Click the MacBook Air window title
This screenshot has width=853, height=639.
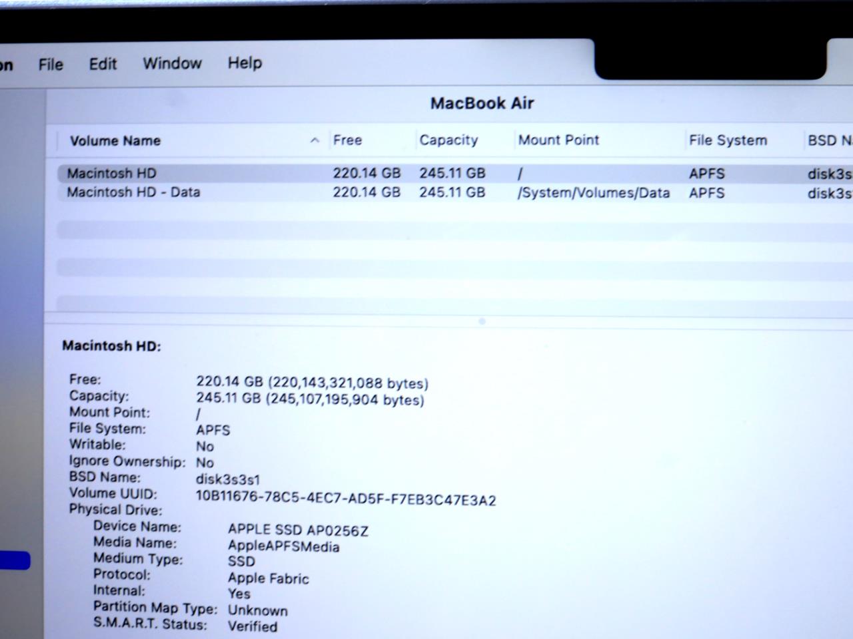coord(482,103)
